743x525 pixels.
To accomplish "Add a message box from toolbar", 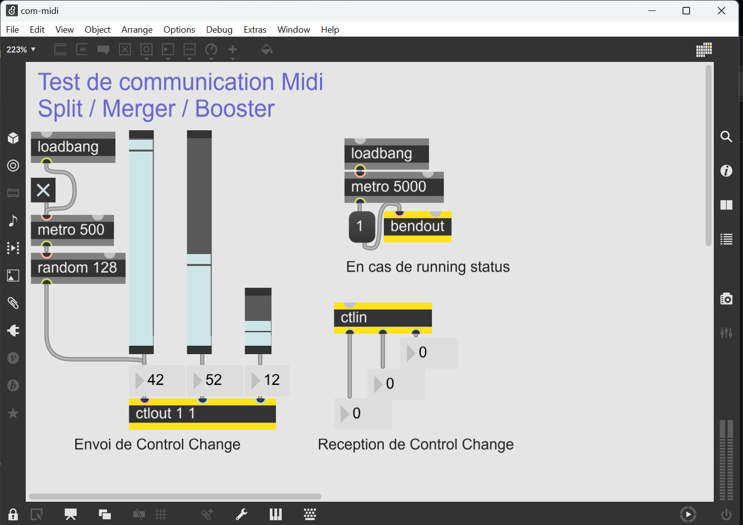I will pyautogui.click(x=82, y=50).
